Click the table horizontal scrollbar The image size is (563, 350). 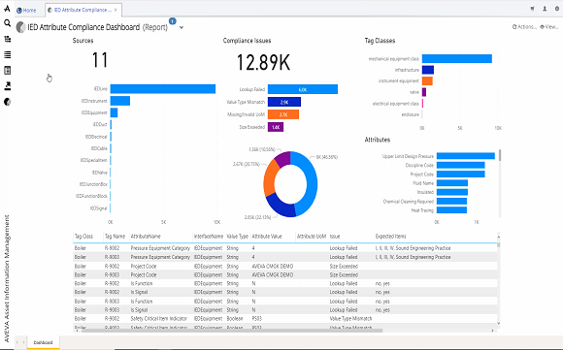(x=232, y=331)
